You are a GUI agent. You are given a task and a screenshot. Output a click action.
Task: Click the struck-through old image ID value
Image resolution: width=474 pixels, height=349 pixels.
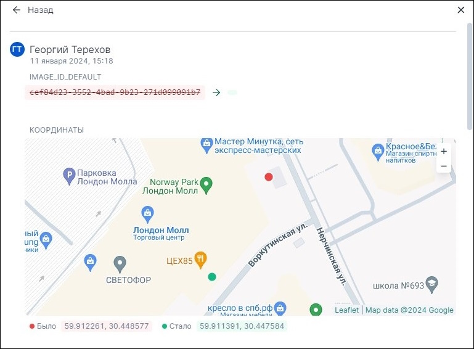(115, 92)
